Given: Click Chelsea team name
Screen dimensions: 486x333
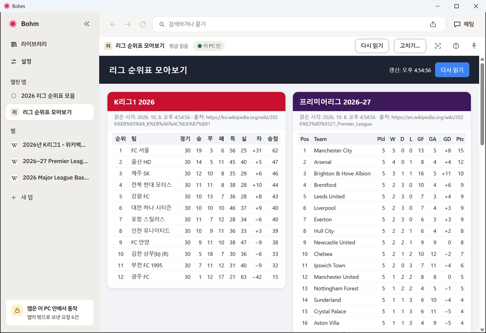Looking at the screenshot, I should (x=323, y=254).
